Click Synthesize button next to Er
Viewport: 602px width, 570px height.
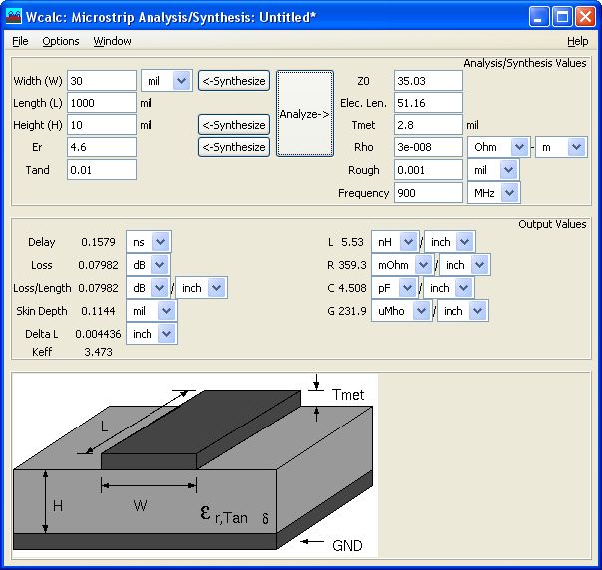tap(234, 147)
